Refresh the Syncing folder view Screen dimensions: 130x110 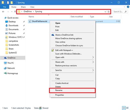click(109, 12)
